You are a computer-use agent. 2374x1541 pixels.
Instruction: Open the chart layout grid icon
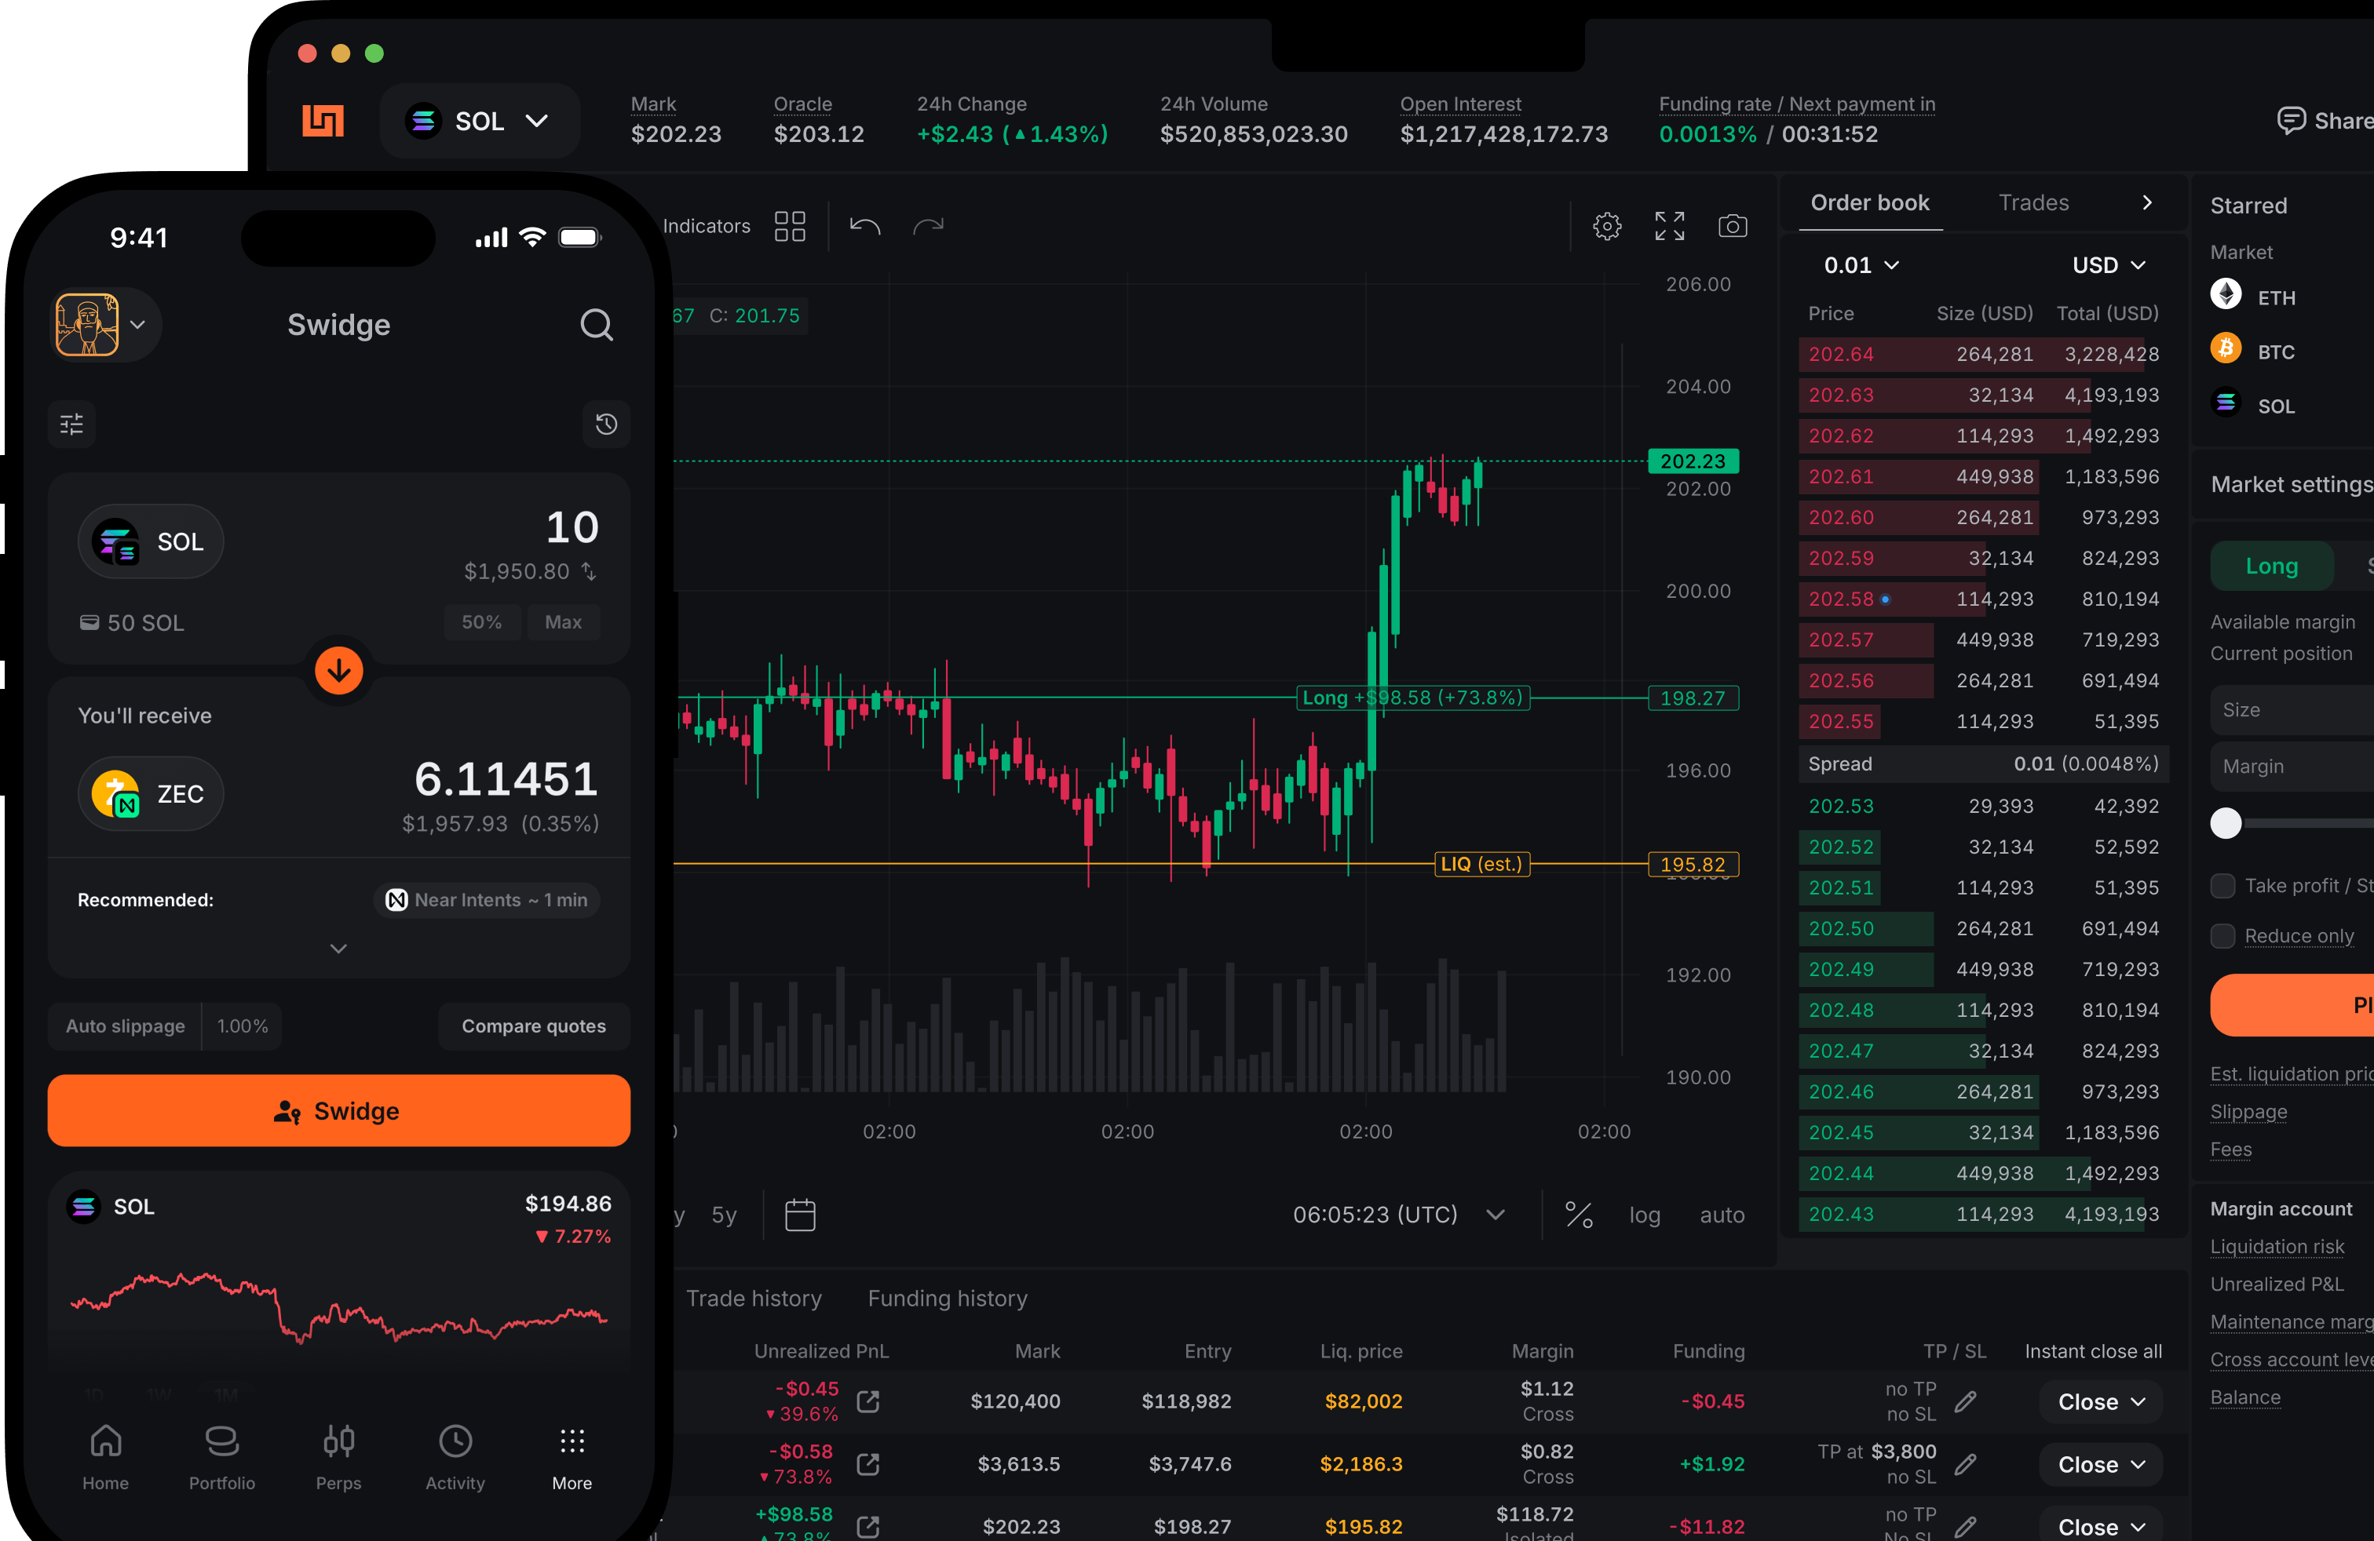[x=789, y=226]
